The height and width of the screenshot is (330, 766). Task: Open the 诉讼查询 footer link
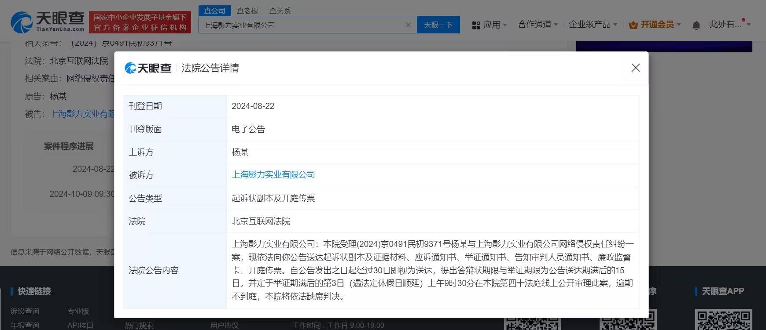tap(25, 311)
